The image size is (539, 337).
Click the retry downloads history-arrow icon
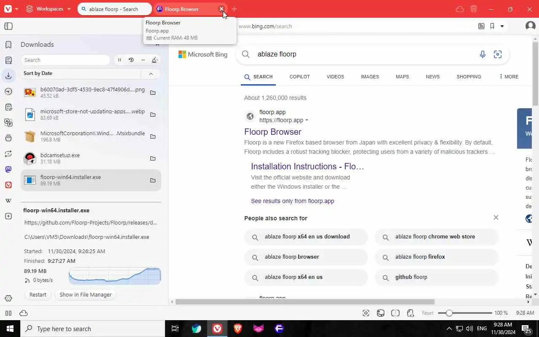131,60
